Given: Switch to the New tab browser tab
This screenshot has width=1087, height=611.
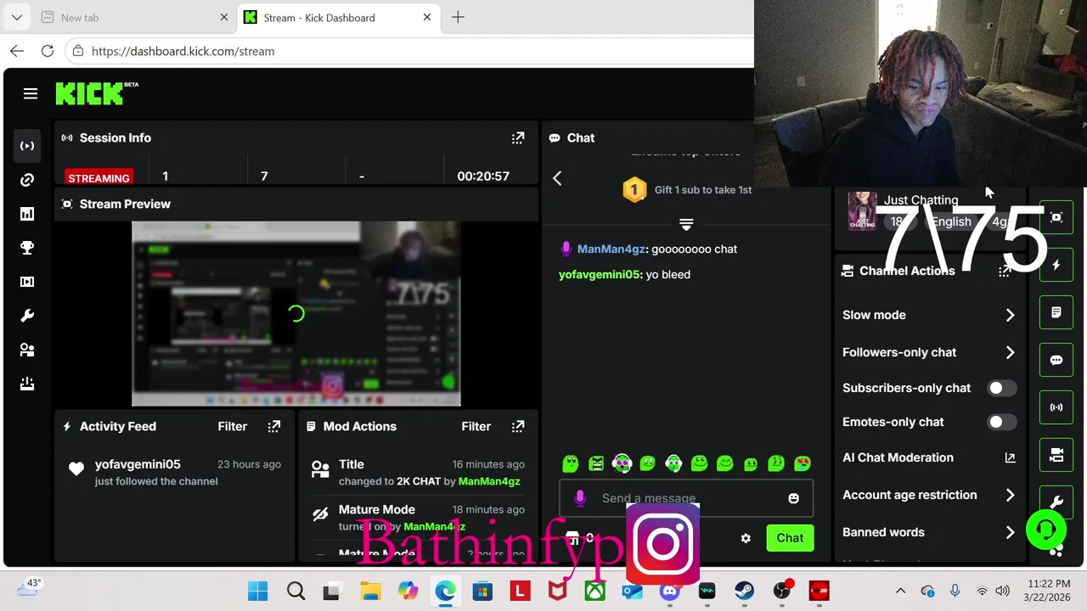Looking at the screenshot, I should [x=136, y=17].
